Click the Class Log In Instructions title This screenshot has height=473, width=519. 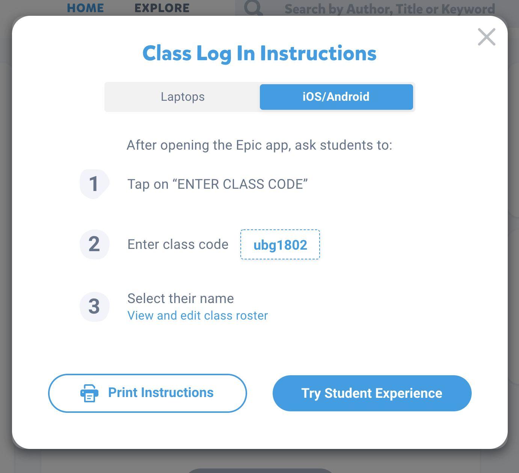259,53
